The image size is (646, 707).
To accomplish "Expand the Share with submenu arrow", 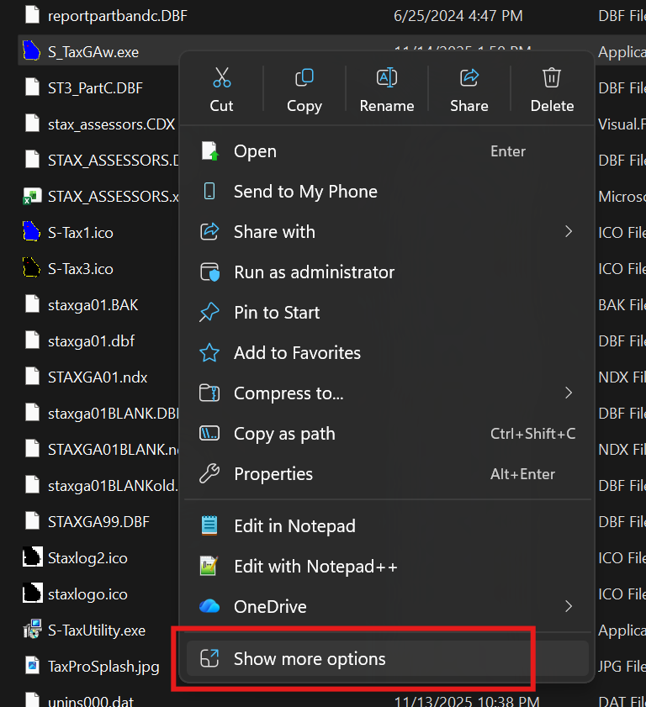I will click(569, 232).
